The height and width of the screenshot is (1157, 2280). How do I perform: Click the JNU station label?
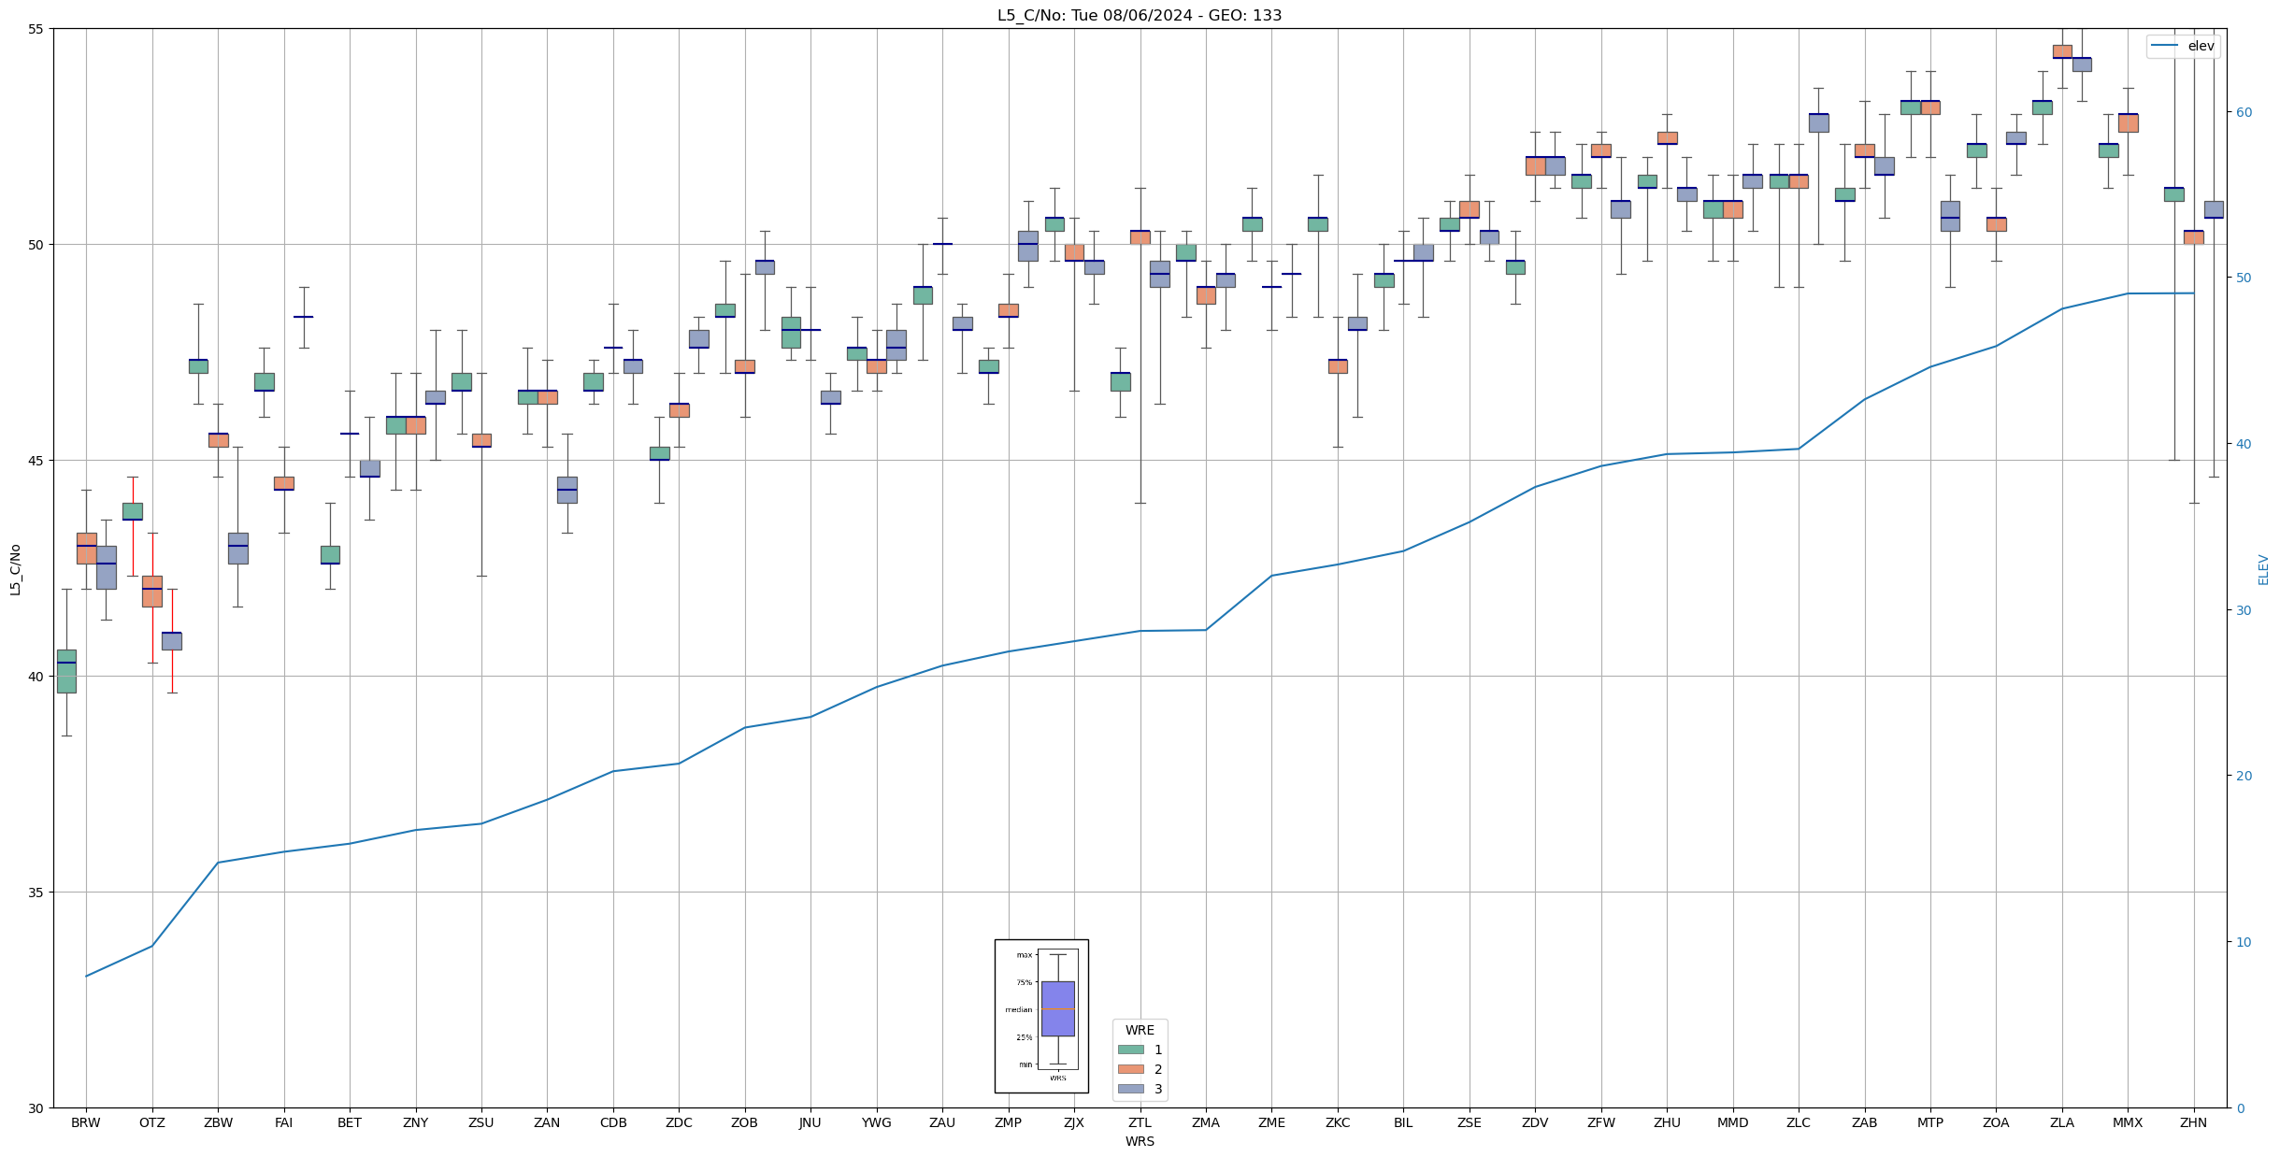click(810, 1122)
